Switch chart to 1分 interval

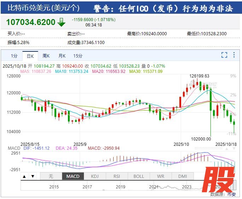click(x=14, y=56)
